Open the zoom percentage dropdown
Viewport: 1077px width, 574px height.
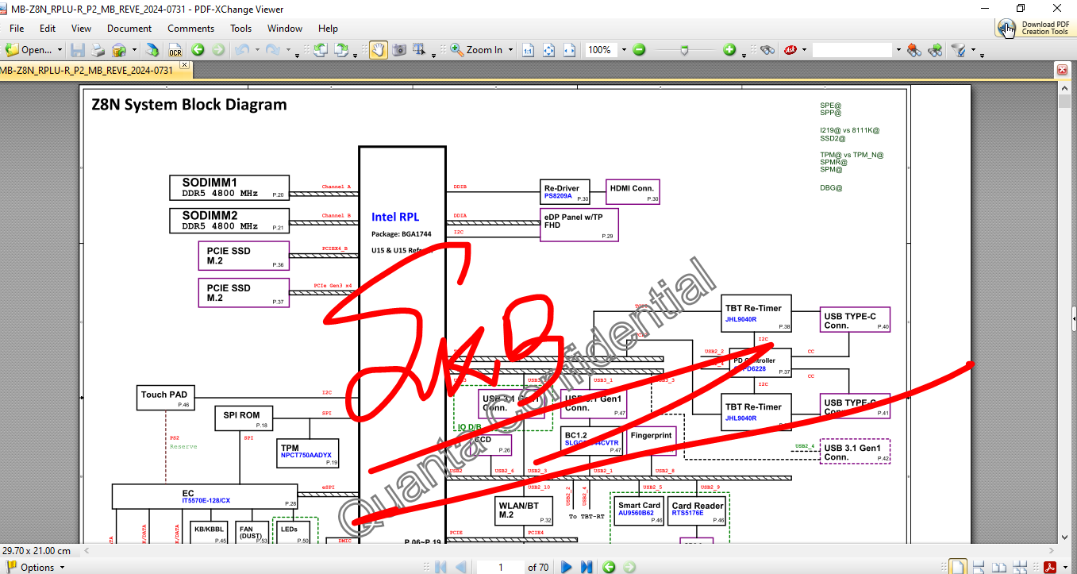pos(623,50)
